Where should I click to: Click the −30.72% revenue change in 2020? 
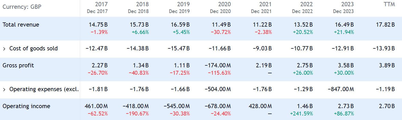pos(221,32)
